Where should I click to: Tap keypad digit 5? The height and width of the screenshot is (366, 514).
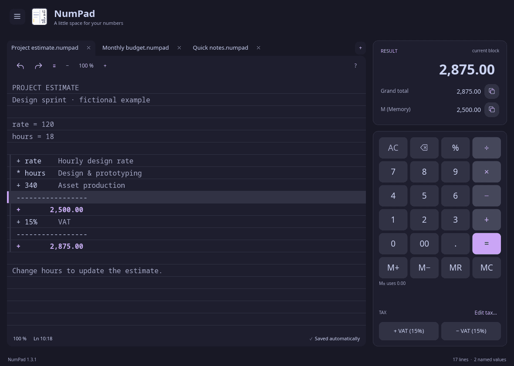pyautogui.click(x=424, y=196)
